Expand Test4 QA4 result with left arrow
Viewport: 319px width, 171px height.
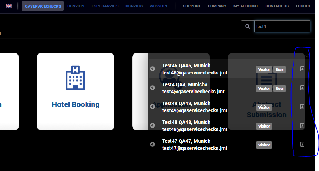(x=153, y=88)
